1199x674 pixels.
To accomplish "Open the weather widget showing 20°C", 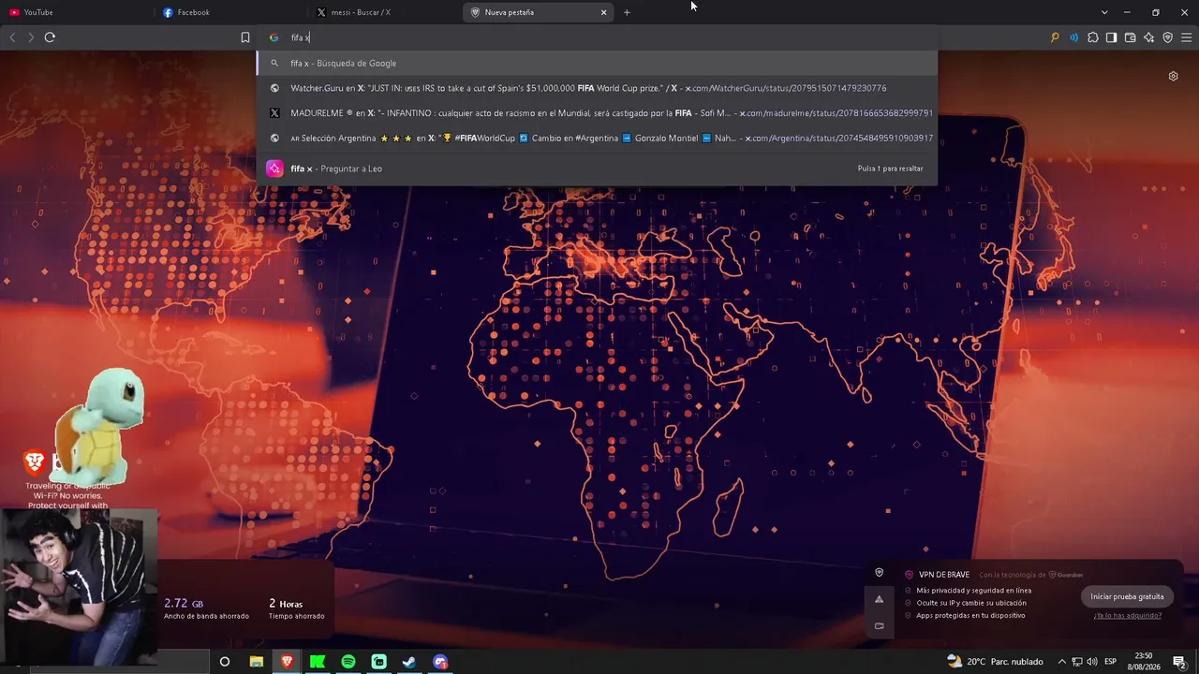I will point(995,662).
